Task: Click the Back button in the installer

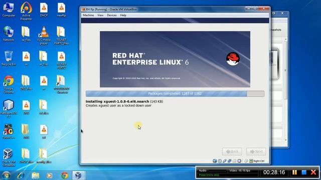Action: tap(232, 151)
